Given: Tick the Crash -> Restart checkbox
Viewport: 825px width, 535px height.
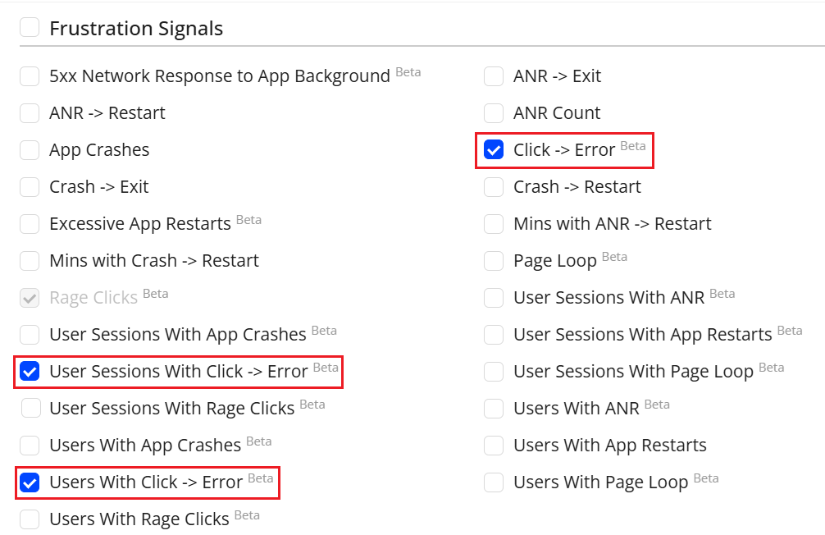Looking at the screenshot, I should tap(494, 187).
